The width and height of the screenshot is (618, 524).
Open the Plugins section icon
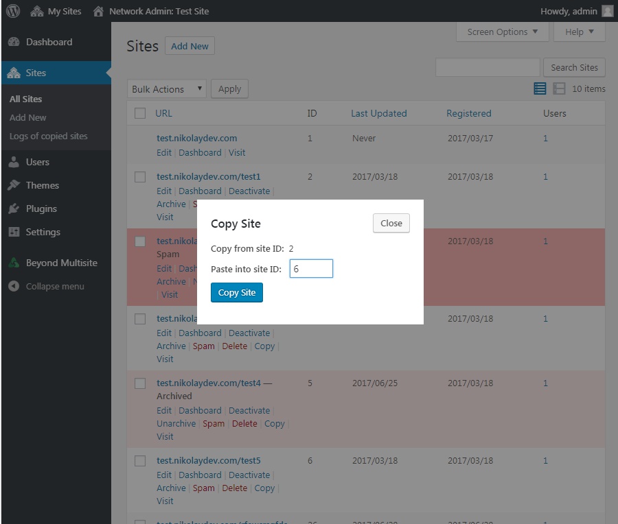(15, 209)
